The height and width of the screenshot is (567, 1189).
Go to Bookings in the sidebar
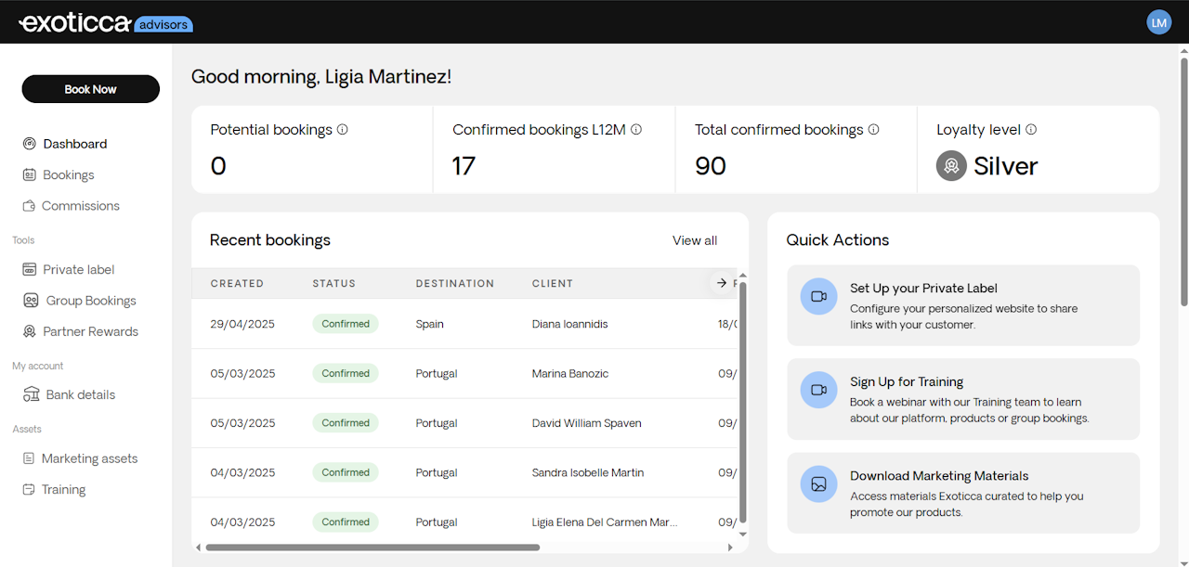pos(68,175)
